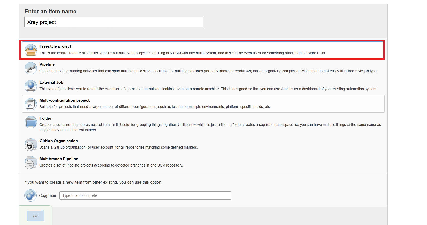Select the Pipeline item title

click(47, 64)
